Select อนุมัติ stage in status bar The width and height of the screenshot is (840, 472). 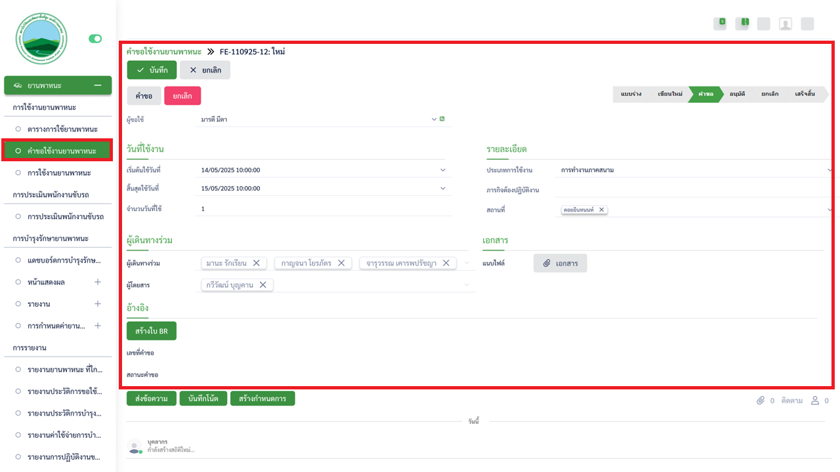click(x=737, y=94)
